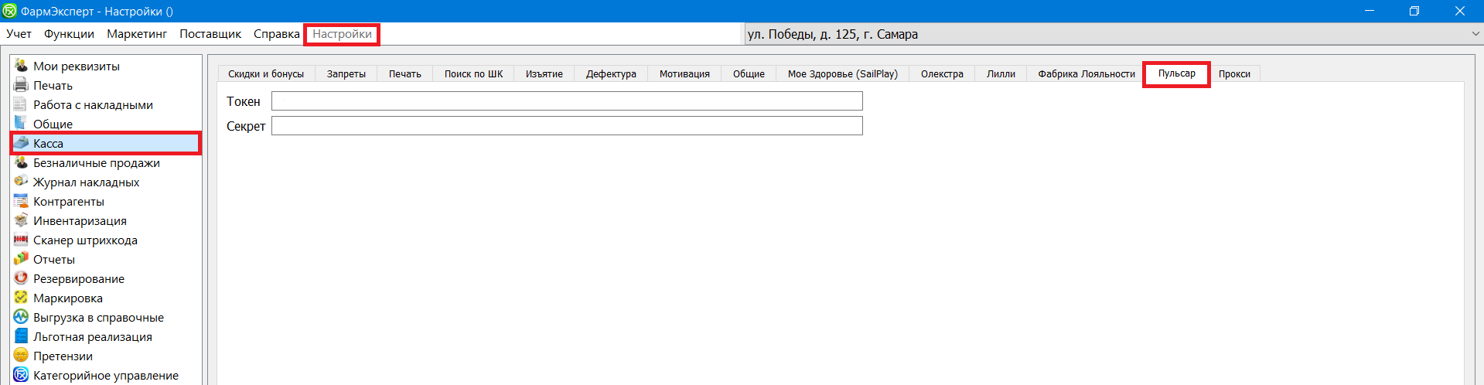Select Безналичные продажи in the sidebar
1484x385 pixels.
point(97,162)
